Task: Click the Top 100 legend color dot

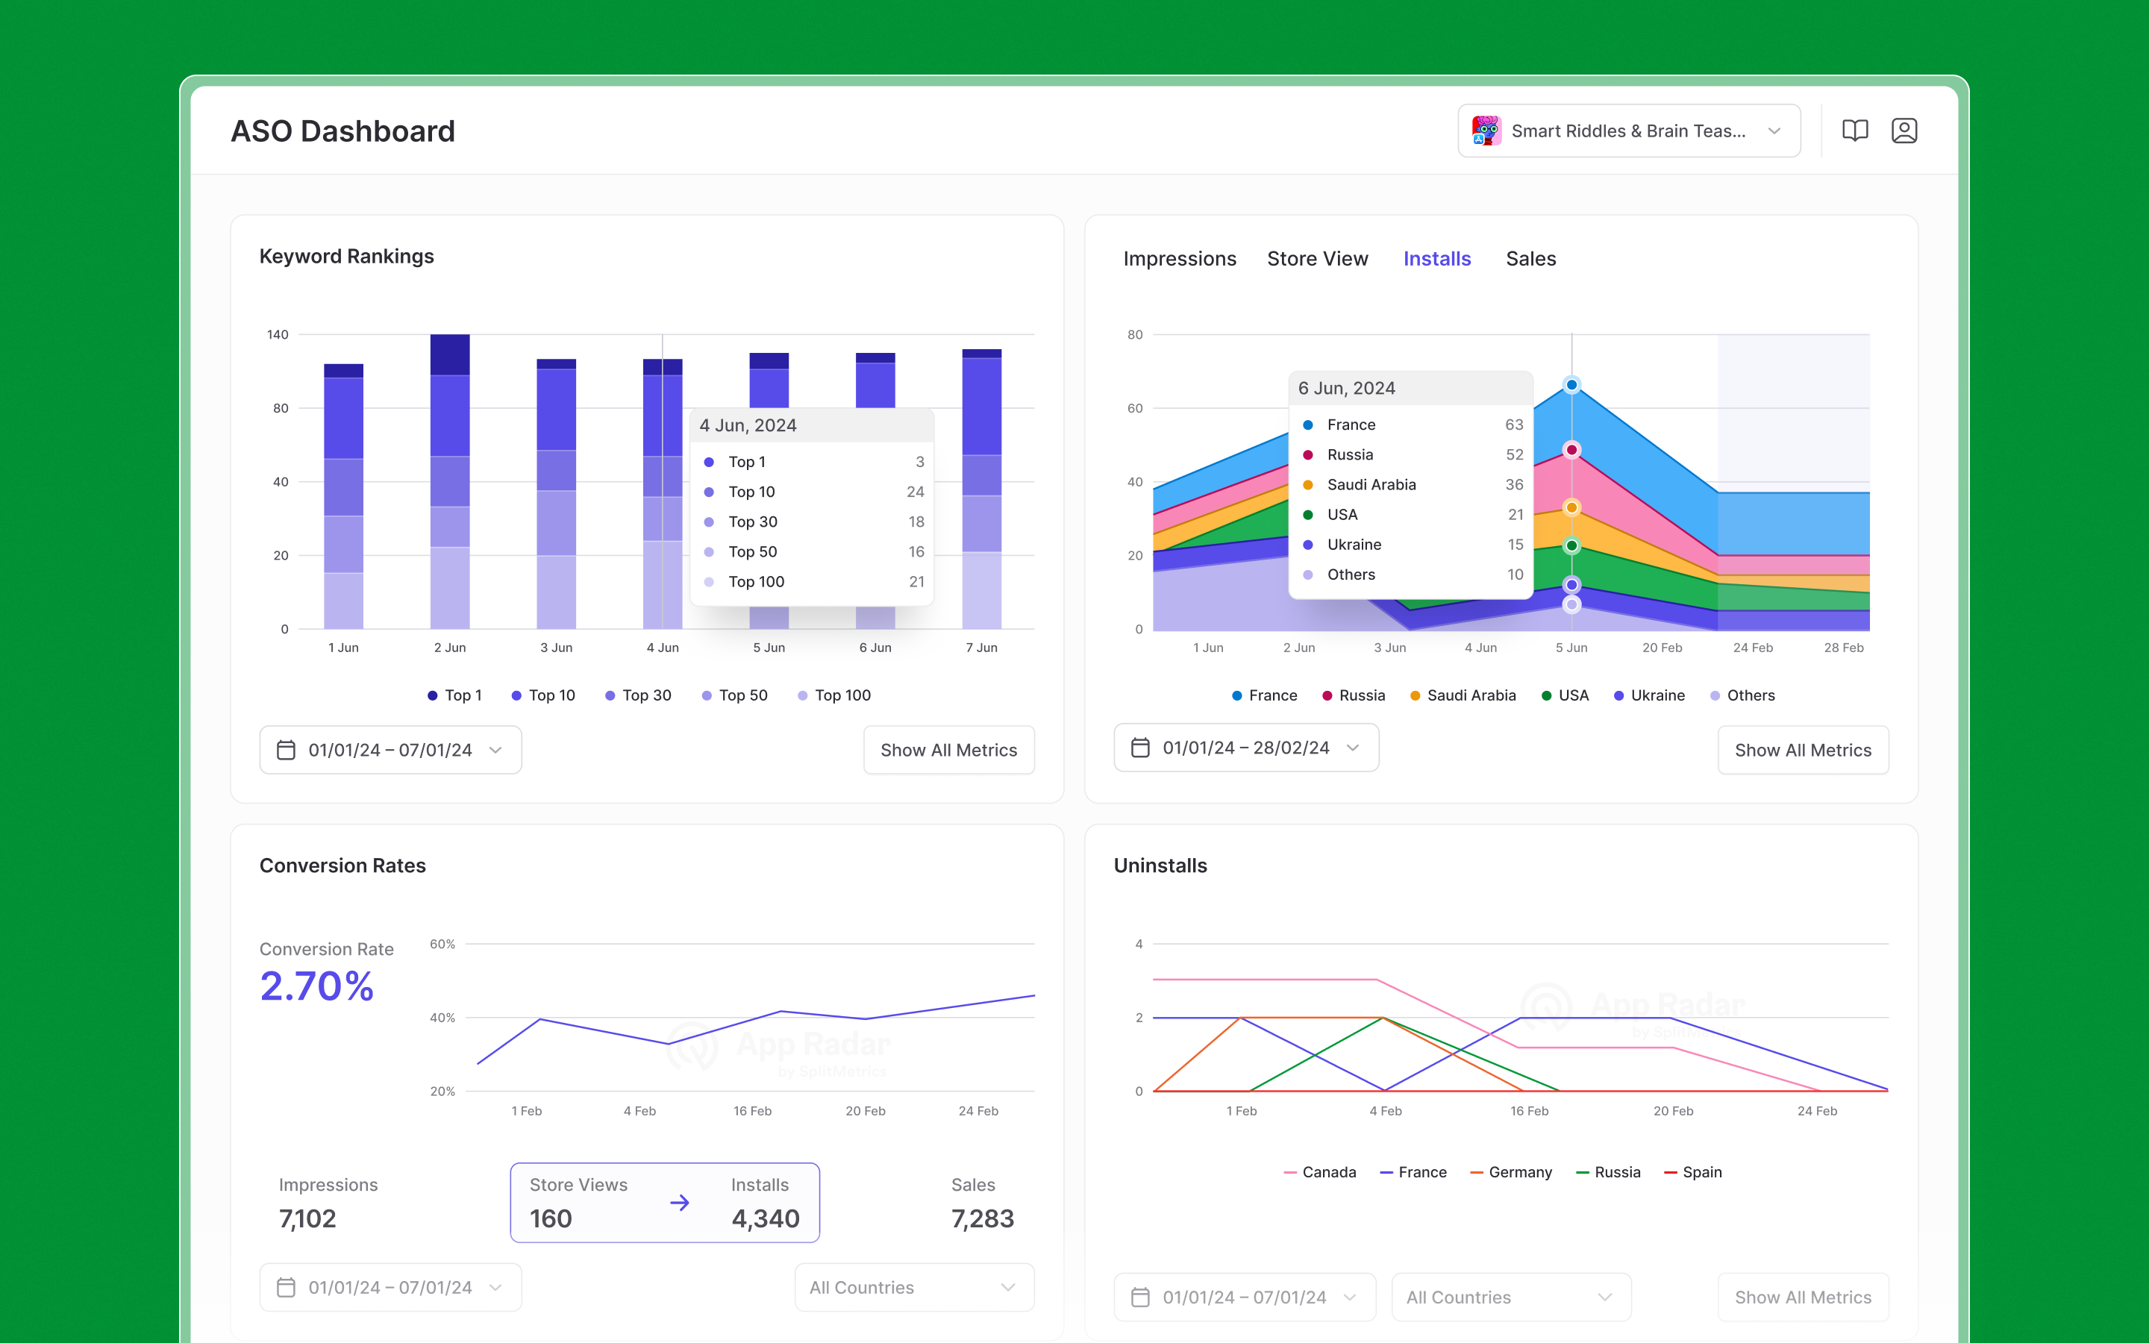Action: tap(803, 695)
